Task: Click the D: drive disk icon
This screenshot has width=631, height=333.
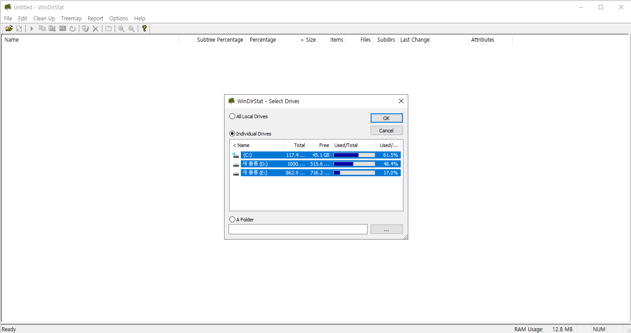Action: [236, 164]
